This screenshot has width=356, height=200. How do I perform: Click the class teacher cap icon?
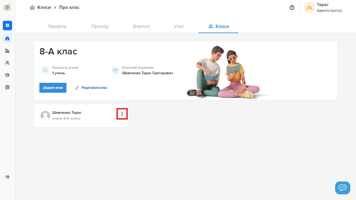(115, 70)
